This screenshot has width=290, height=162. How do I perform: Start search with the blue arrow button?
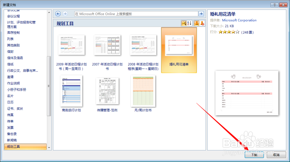point(201,14)
